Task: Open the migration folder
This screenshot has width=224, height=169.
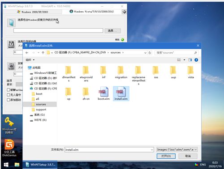Action: click(121, 72)
